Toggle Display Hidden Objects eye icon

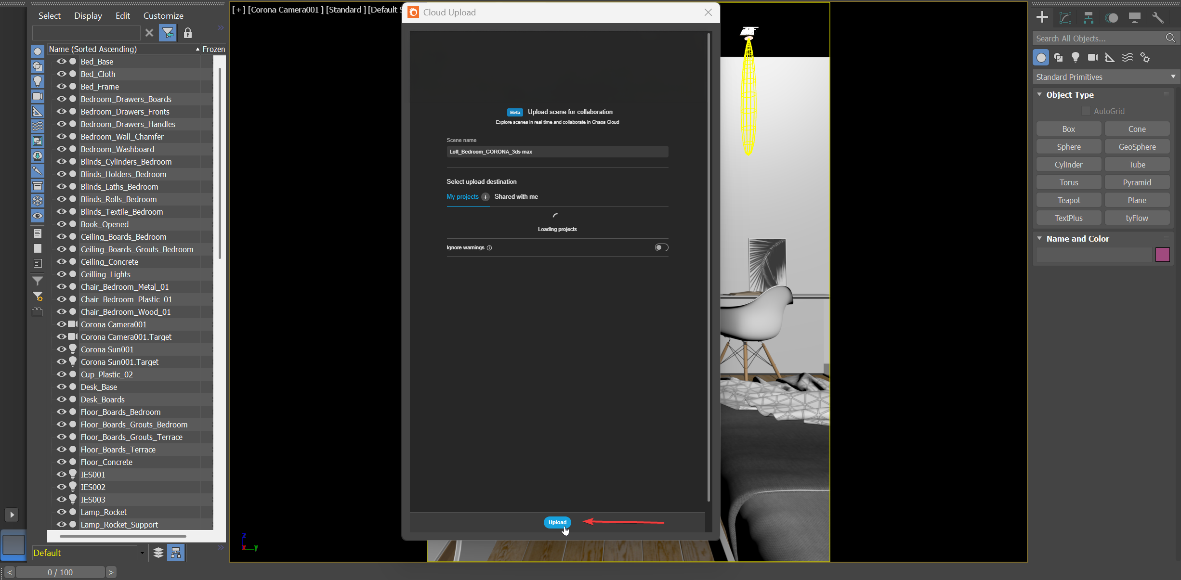(38, 216)
